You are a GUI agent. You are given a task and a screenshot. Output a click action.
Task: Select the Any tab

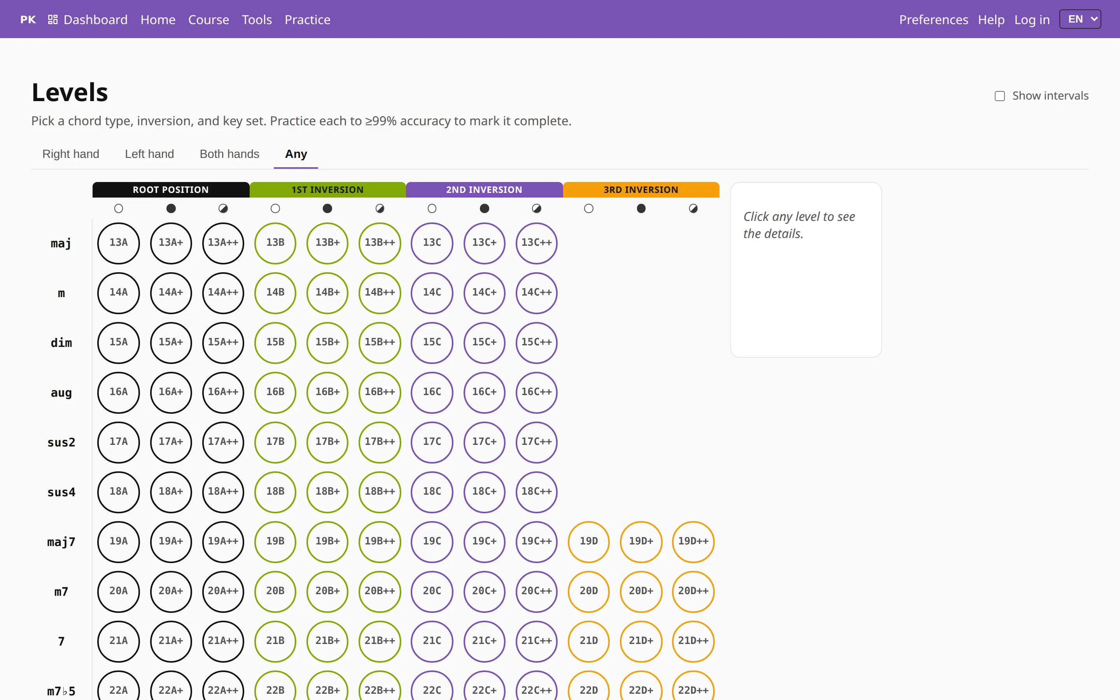tap(296, 154)
